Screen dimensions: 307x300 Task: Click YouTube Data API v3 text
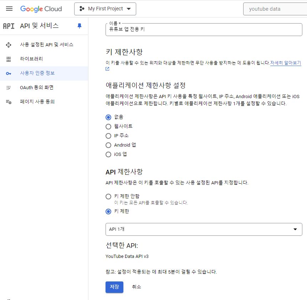tap(127, 256)
